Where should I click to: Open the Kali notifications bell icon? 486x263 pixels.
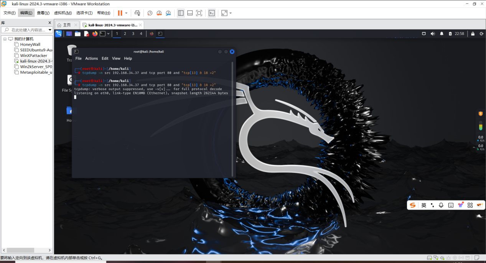[442, 34]
